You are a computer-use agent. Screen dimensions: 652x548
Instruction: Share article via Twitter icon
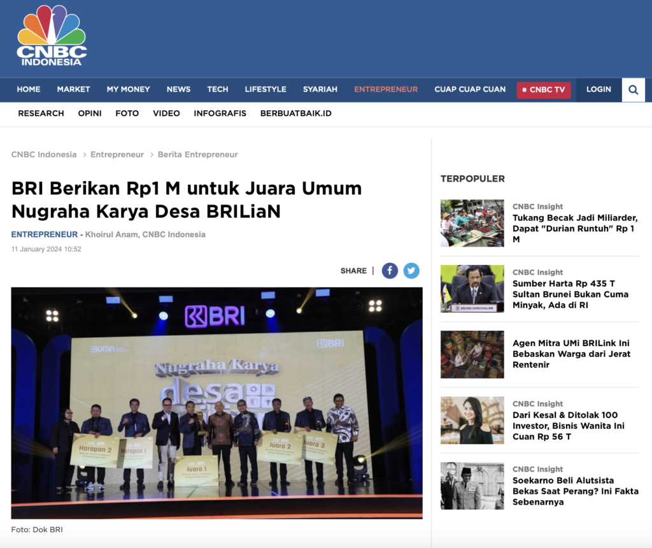point(411,271)
